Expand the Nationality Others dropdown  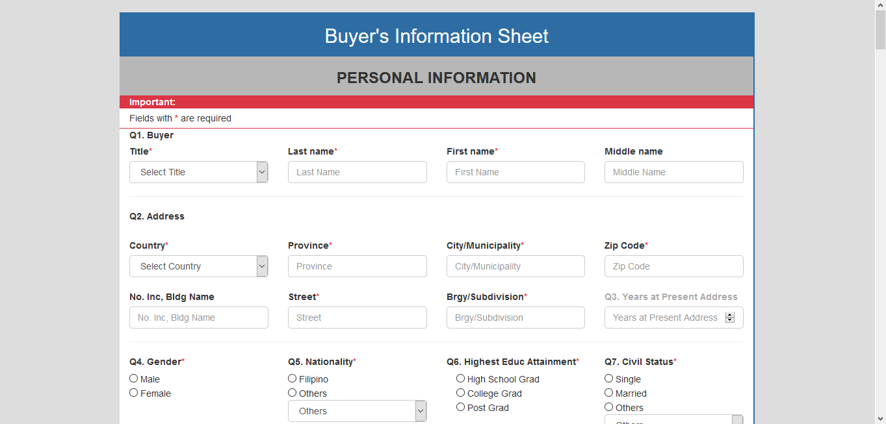[x=420, y=410]
